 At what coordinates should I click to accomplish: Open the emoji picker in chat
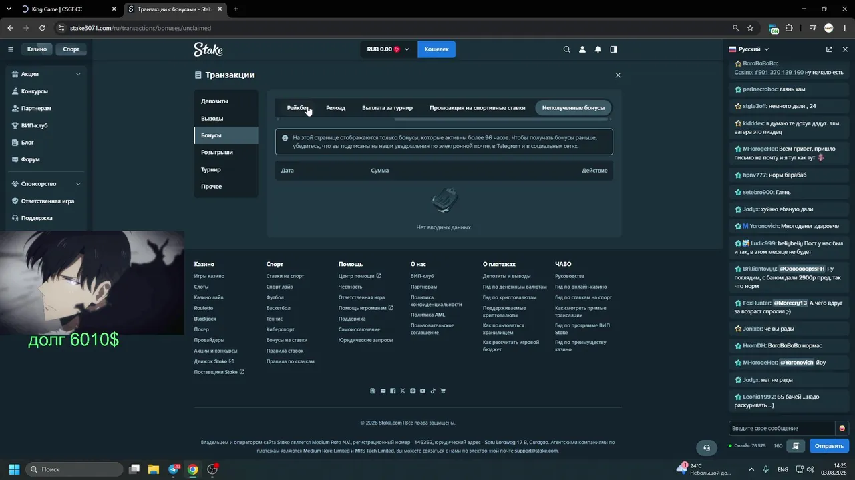(842, 428)
